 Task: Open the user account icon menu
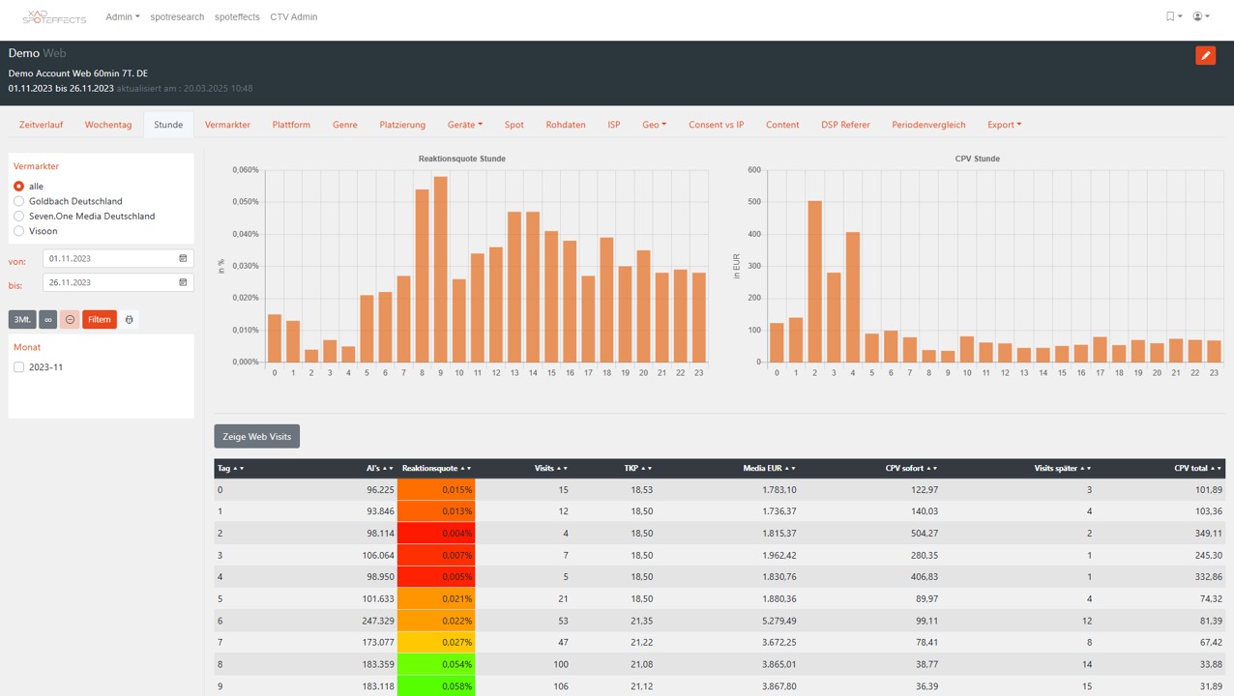(x=1200, y=16)
